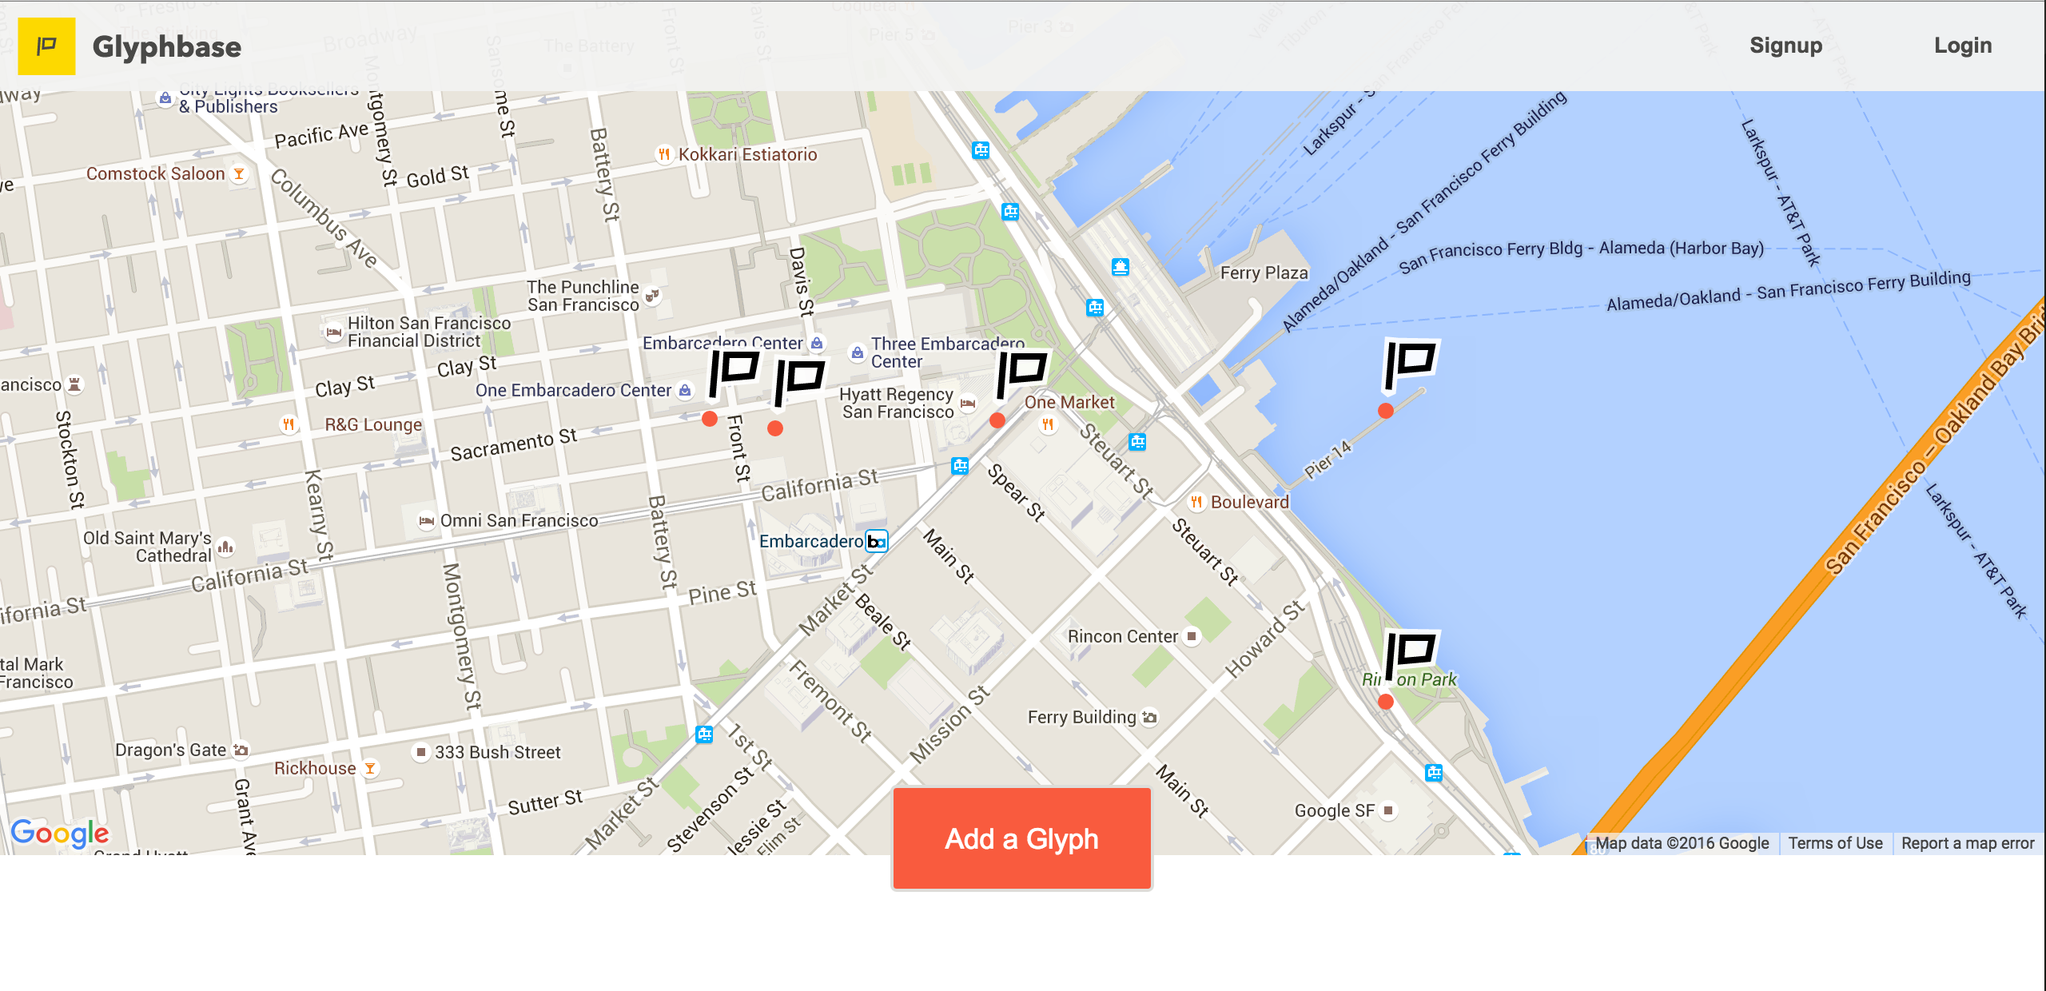Click the glyph flag near Front St
The width and height of the screenshot is (2046, 991).
(734, 372)
